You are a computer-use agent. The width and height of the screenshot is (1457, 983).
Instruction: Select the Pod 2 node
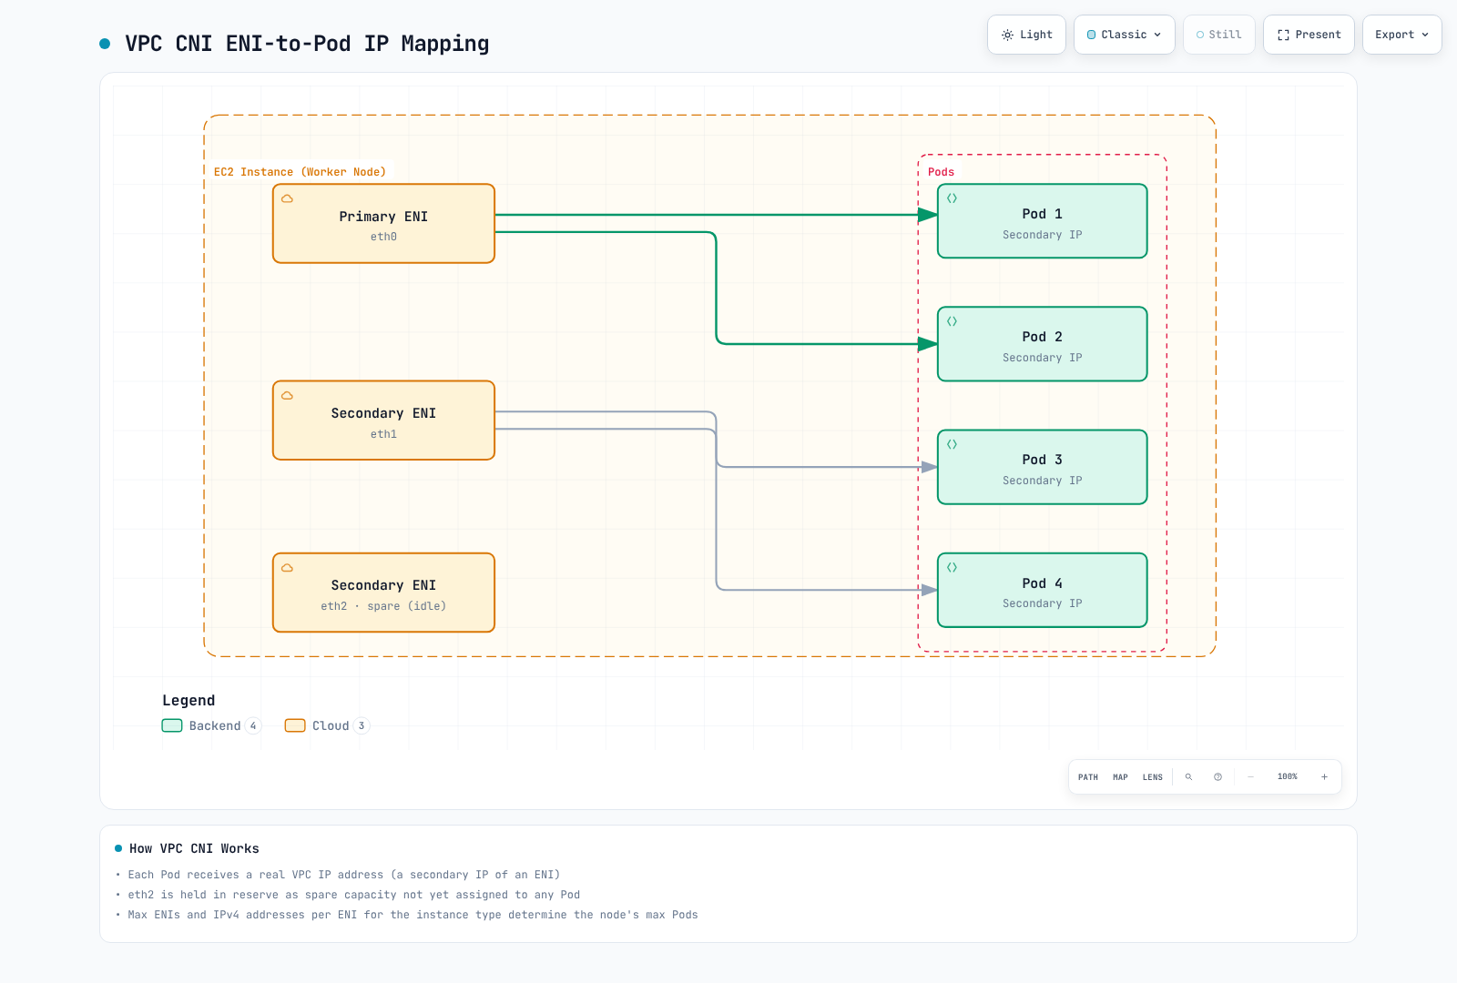point(1043,344)
